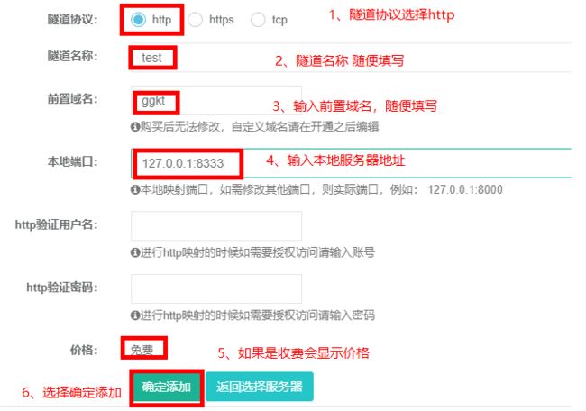This screenshot has height=411, width=586.
Task: Click the example text 127.0.0.1:8000
Action: 465,190
